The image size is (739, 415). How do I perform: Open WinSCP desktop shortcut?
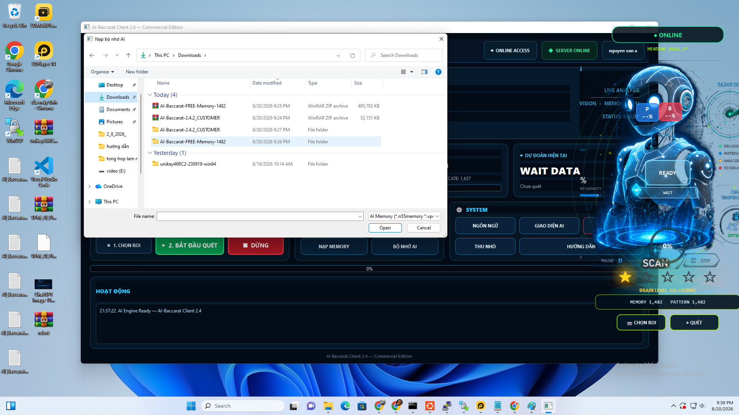15,131
